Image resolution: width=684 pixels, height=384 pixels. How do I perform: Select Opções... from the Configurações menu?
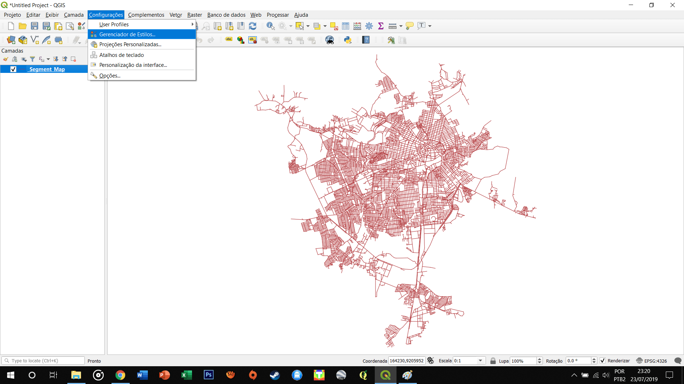(109, 75)
